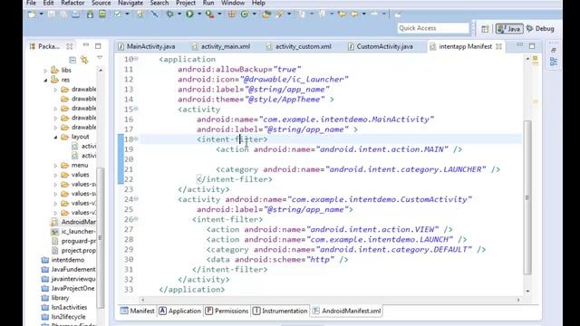Screen dimensions: 580x326
Task: Toggle code folding at line 15
Action: (x=136, y=109)
